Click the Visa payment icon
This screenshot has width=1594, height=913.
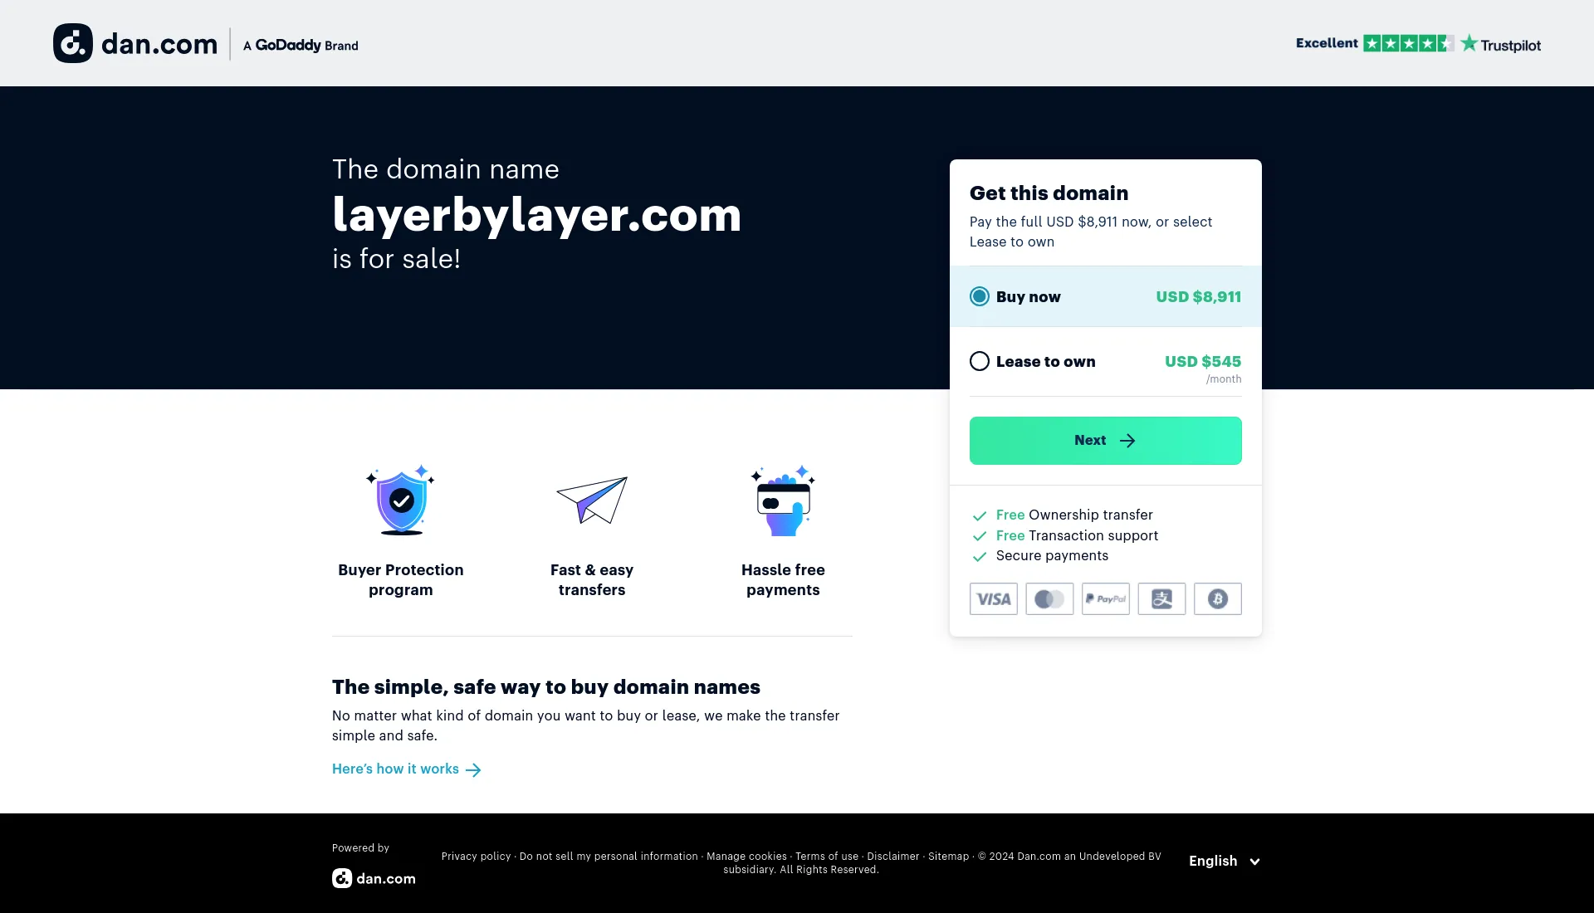pyautogui.click(x=993, y=598)
